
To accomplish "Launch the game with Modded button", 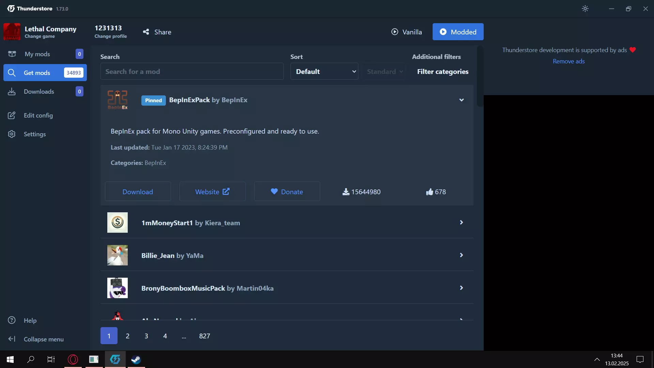I will point(458,32).
